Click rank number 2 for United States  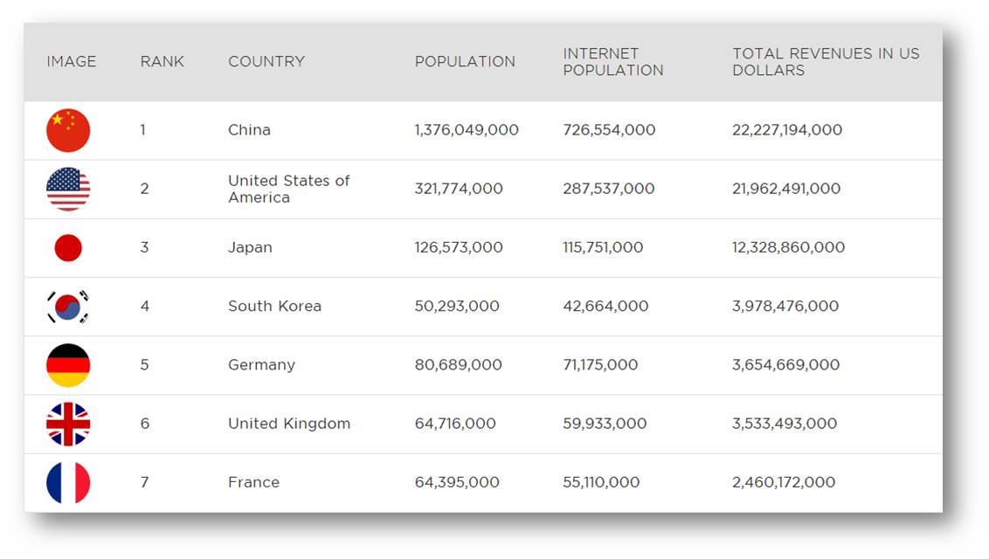tap(144, 189)
